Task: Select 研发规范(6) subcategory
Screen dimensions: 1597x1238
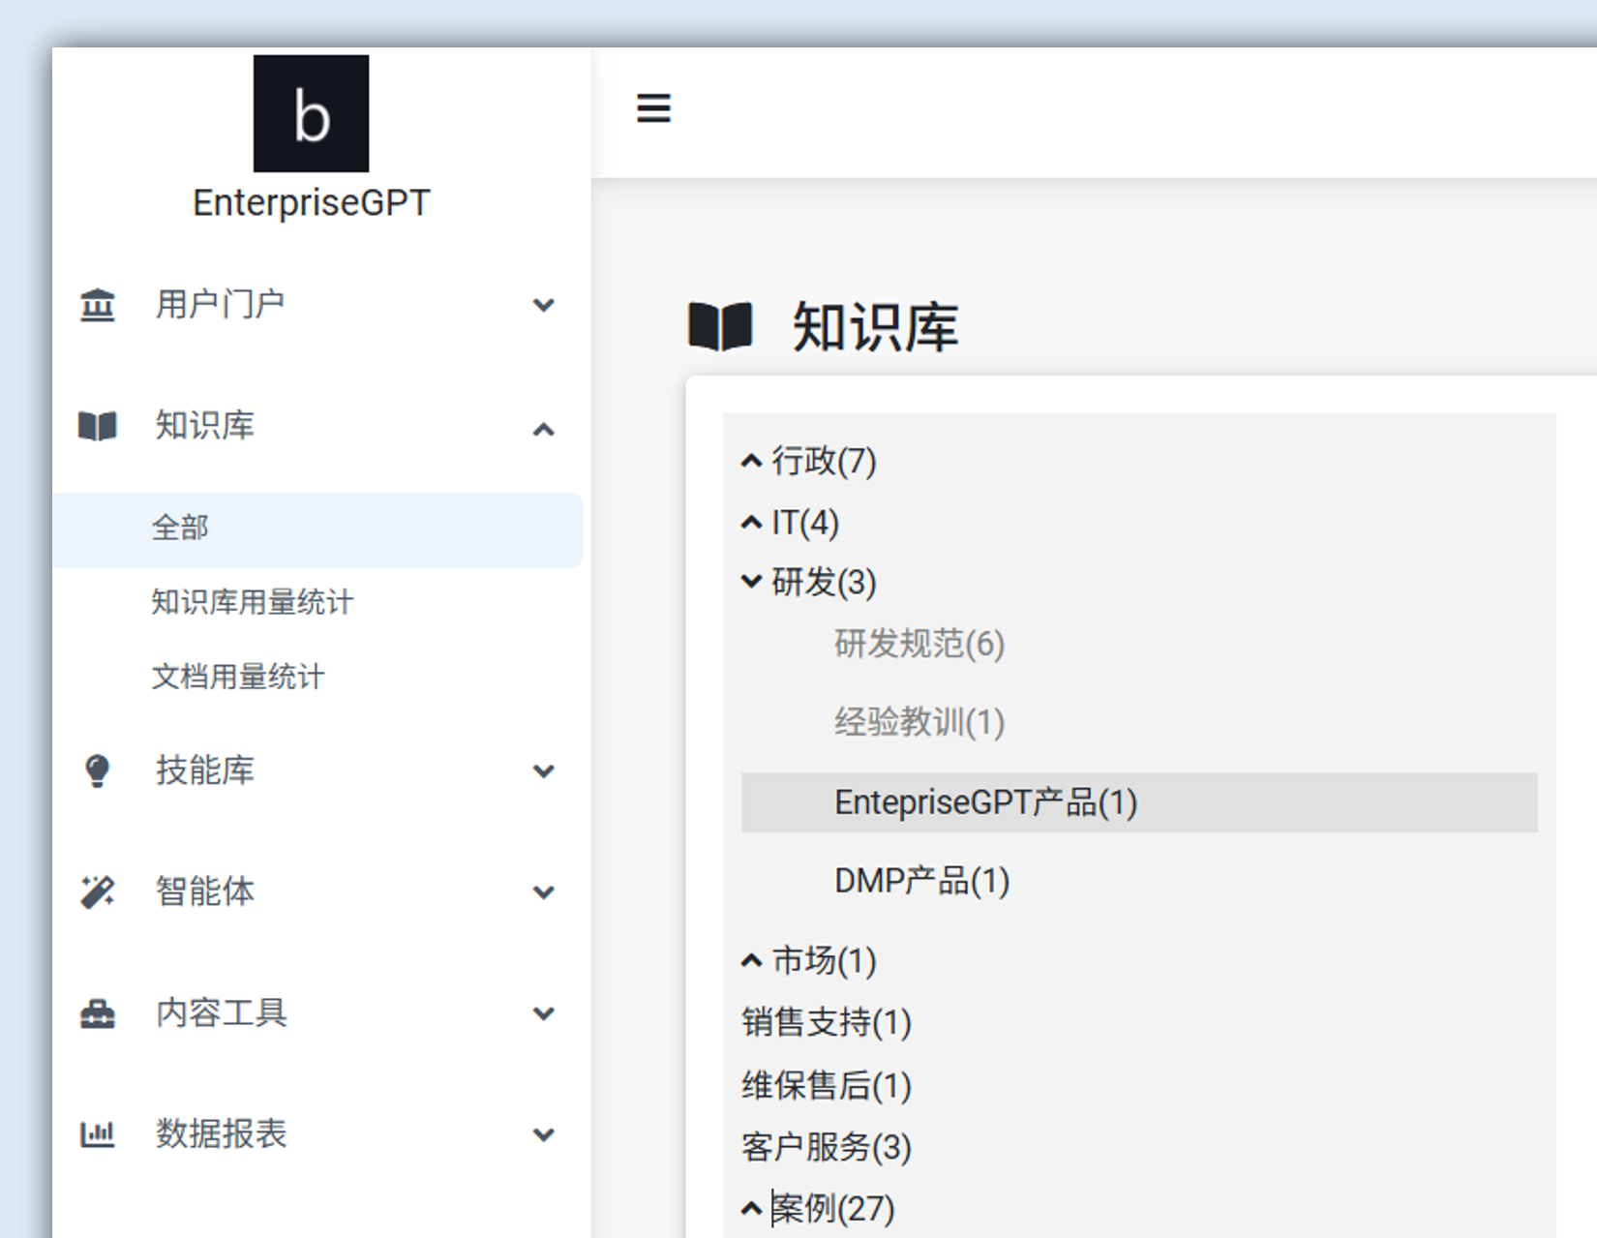Action: point(919,644)
